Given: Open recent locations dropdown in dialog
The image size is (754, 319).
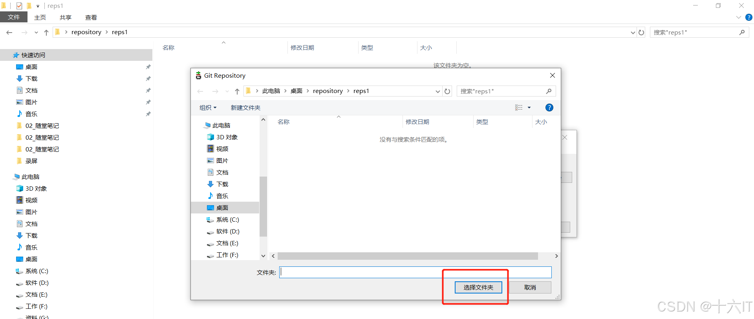Looking at the screenshot, I should [x=227, y=91].
